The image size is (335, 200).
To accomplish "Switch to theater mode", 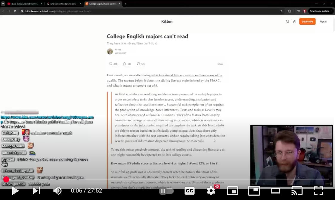I will click(x=275, y=191).
